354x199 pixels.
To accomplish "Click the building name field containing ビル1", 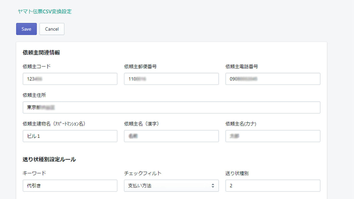I will click(x=70, y=136).
